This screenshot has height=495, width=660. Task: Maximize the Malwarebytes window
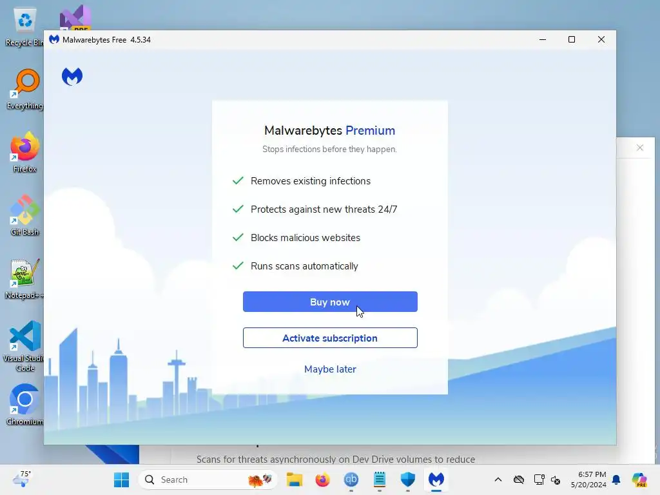coord(572,39)
